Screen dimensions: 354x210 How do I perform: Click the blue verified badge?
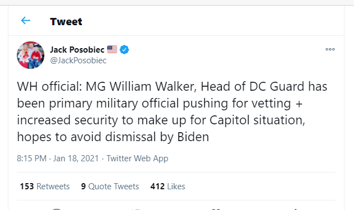124,50
